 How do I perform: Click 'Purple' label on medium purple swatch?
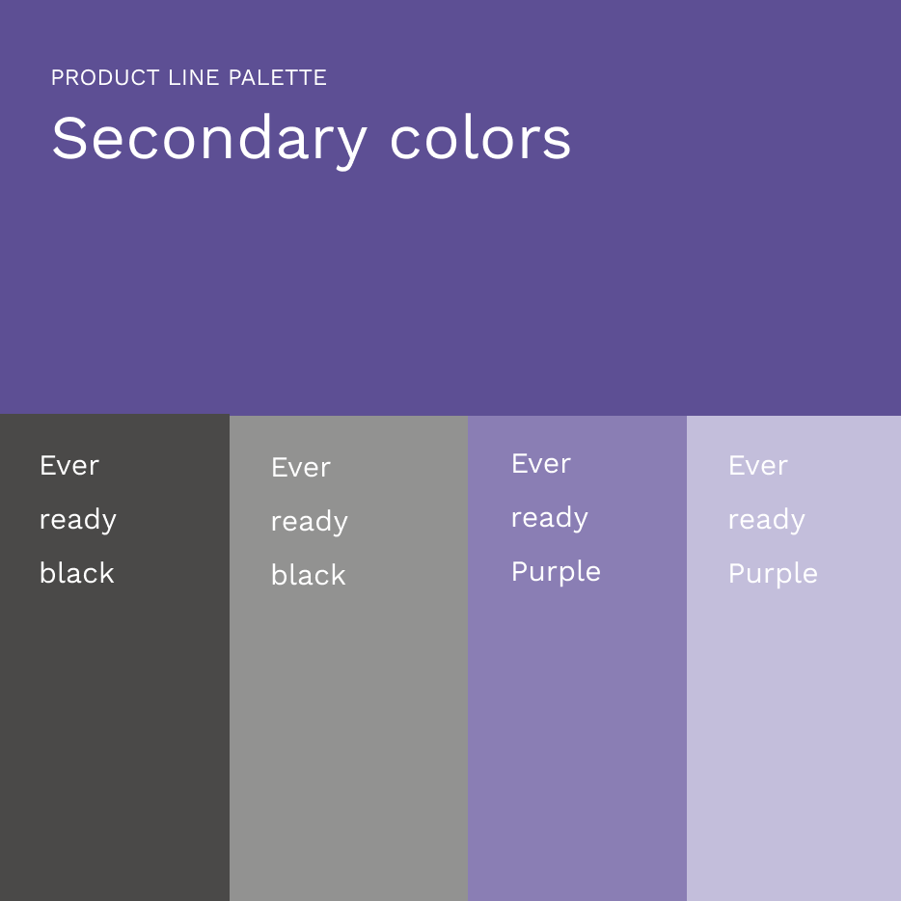pos(556,572)
